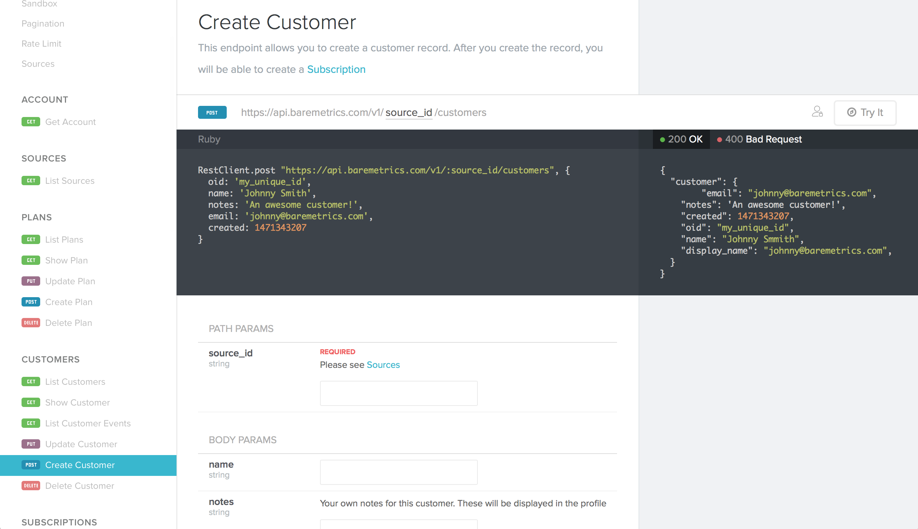Follow the Sources link under source_id
This screenshot has width=918, height=529.
383,365
